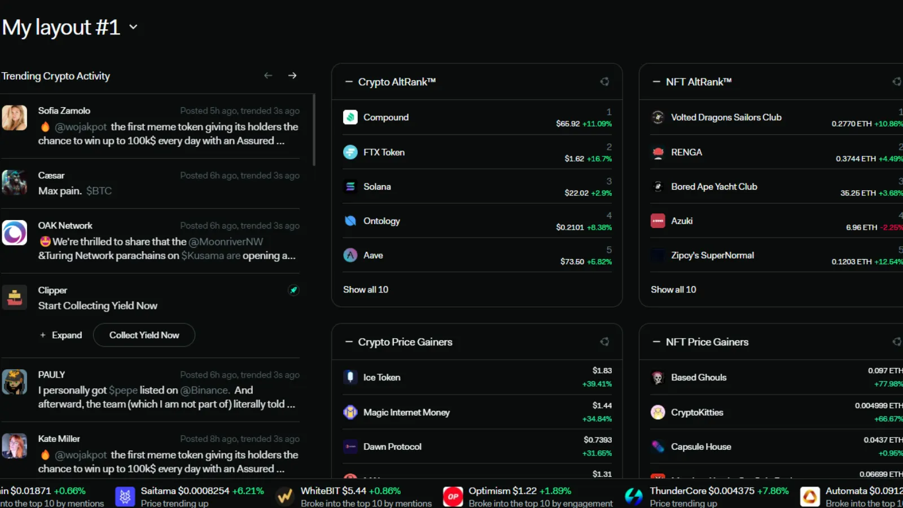This screenshot has height=508, width=903.
Task: Show all 10 Crypto AltRank entries
Action: point(366,289)
